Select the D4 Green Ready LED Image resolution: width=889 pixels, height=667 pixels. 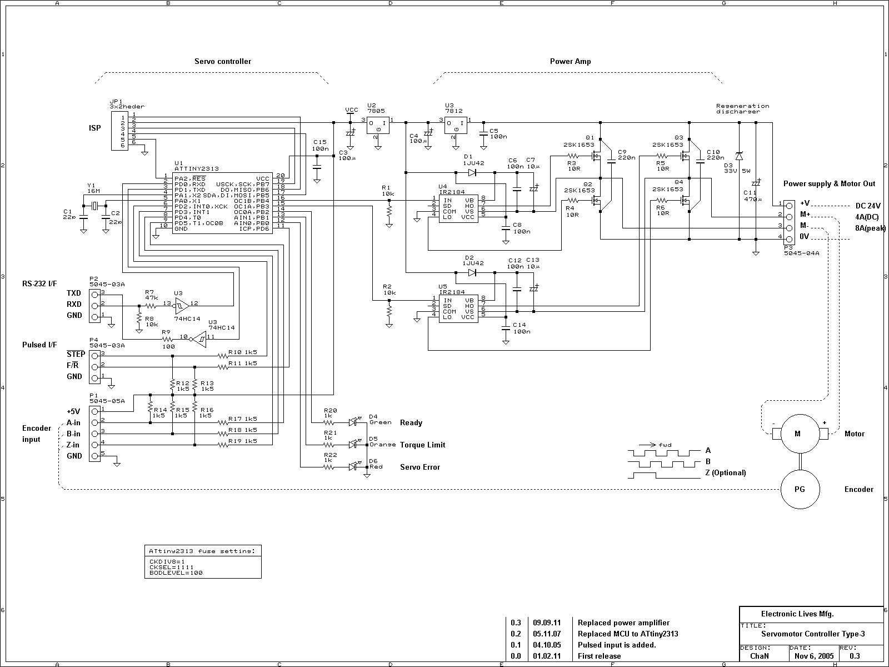point(353,422)
